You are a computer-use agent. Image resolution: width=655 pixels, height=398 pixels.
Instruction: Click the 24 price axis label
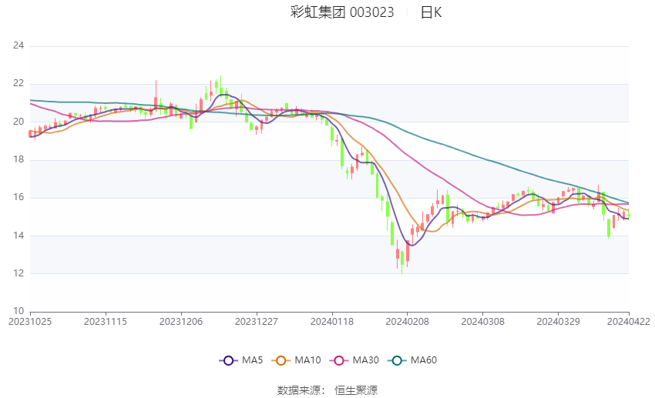coord(18,45)
